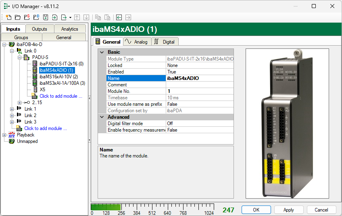Screen dimensions: 342x216
Task: Click the green Import arrow toolbar icon
Action: click(54, 17)
